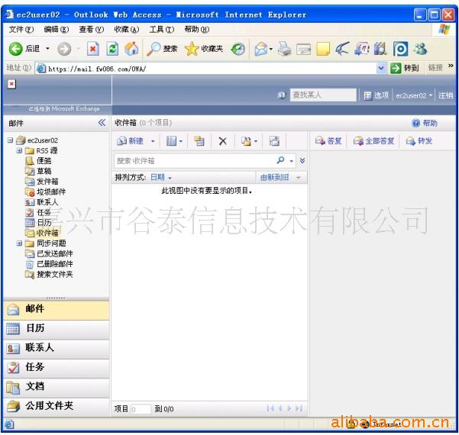Collapse the ec2user02 mailbox tree

(10, 140)
